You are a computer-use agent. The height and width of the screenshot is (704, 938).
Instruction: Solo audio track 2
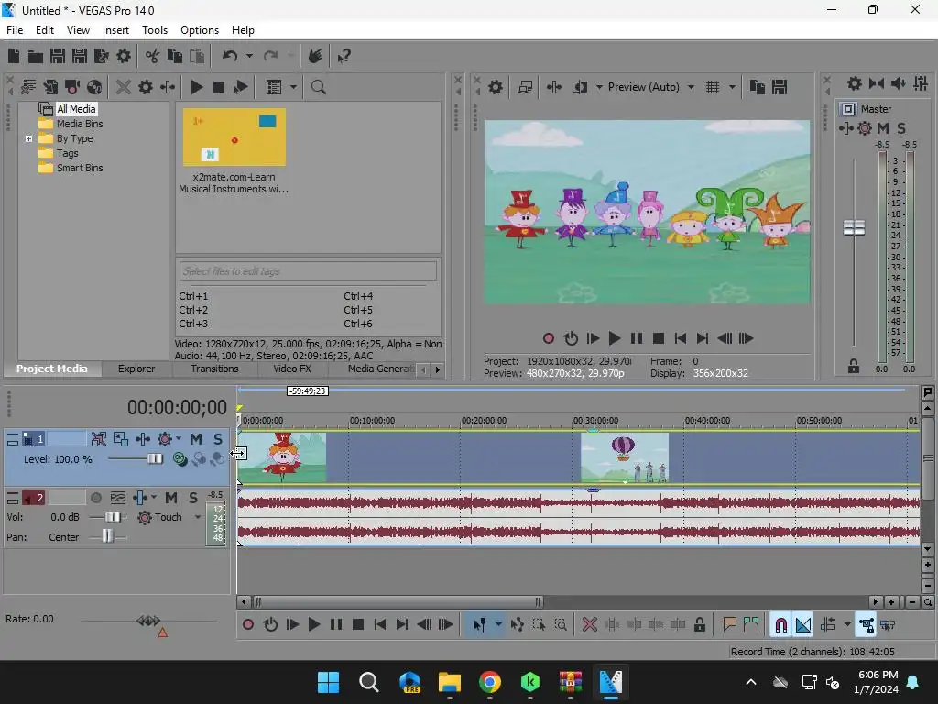pos(193,498)
